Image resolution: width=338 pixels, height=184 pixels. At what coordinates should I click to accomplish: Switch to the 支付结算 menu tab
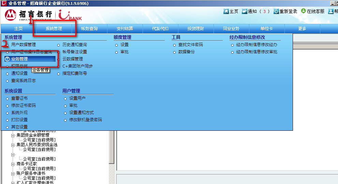(x=125, y=29)
